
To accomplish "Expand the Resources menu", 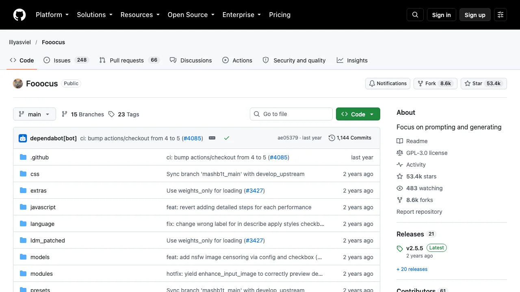I will coord(140,15).
